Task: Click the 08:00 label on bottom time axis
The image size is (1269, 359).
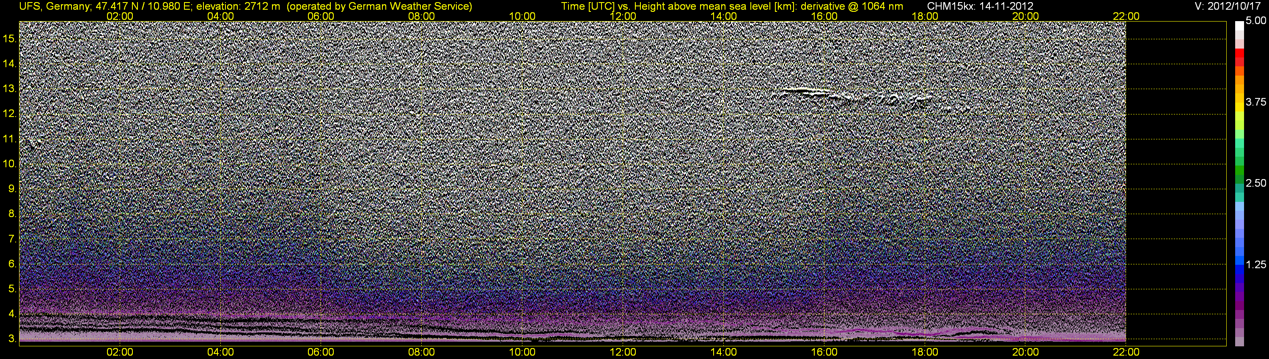Action: (x=422, y=352)
